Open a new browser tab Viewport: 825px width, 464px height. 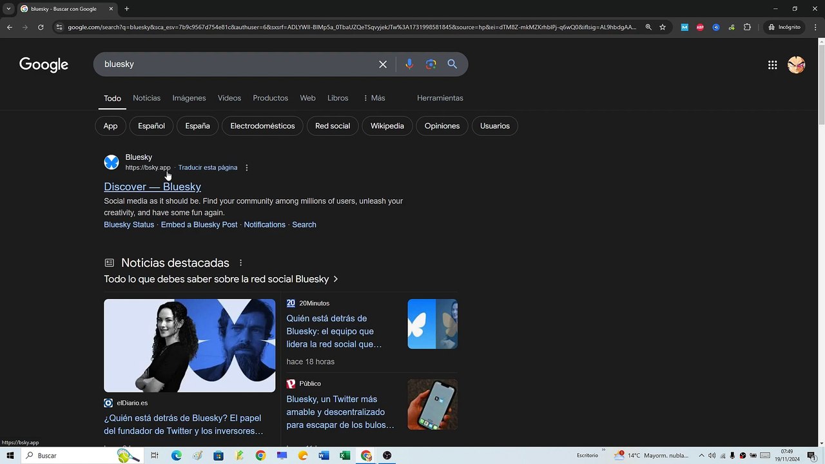126,9
